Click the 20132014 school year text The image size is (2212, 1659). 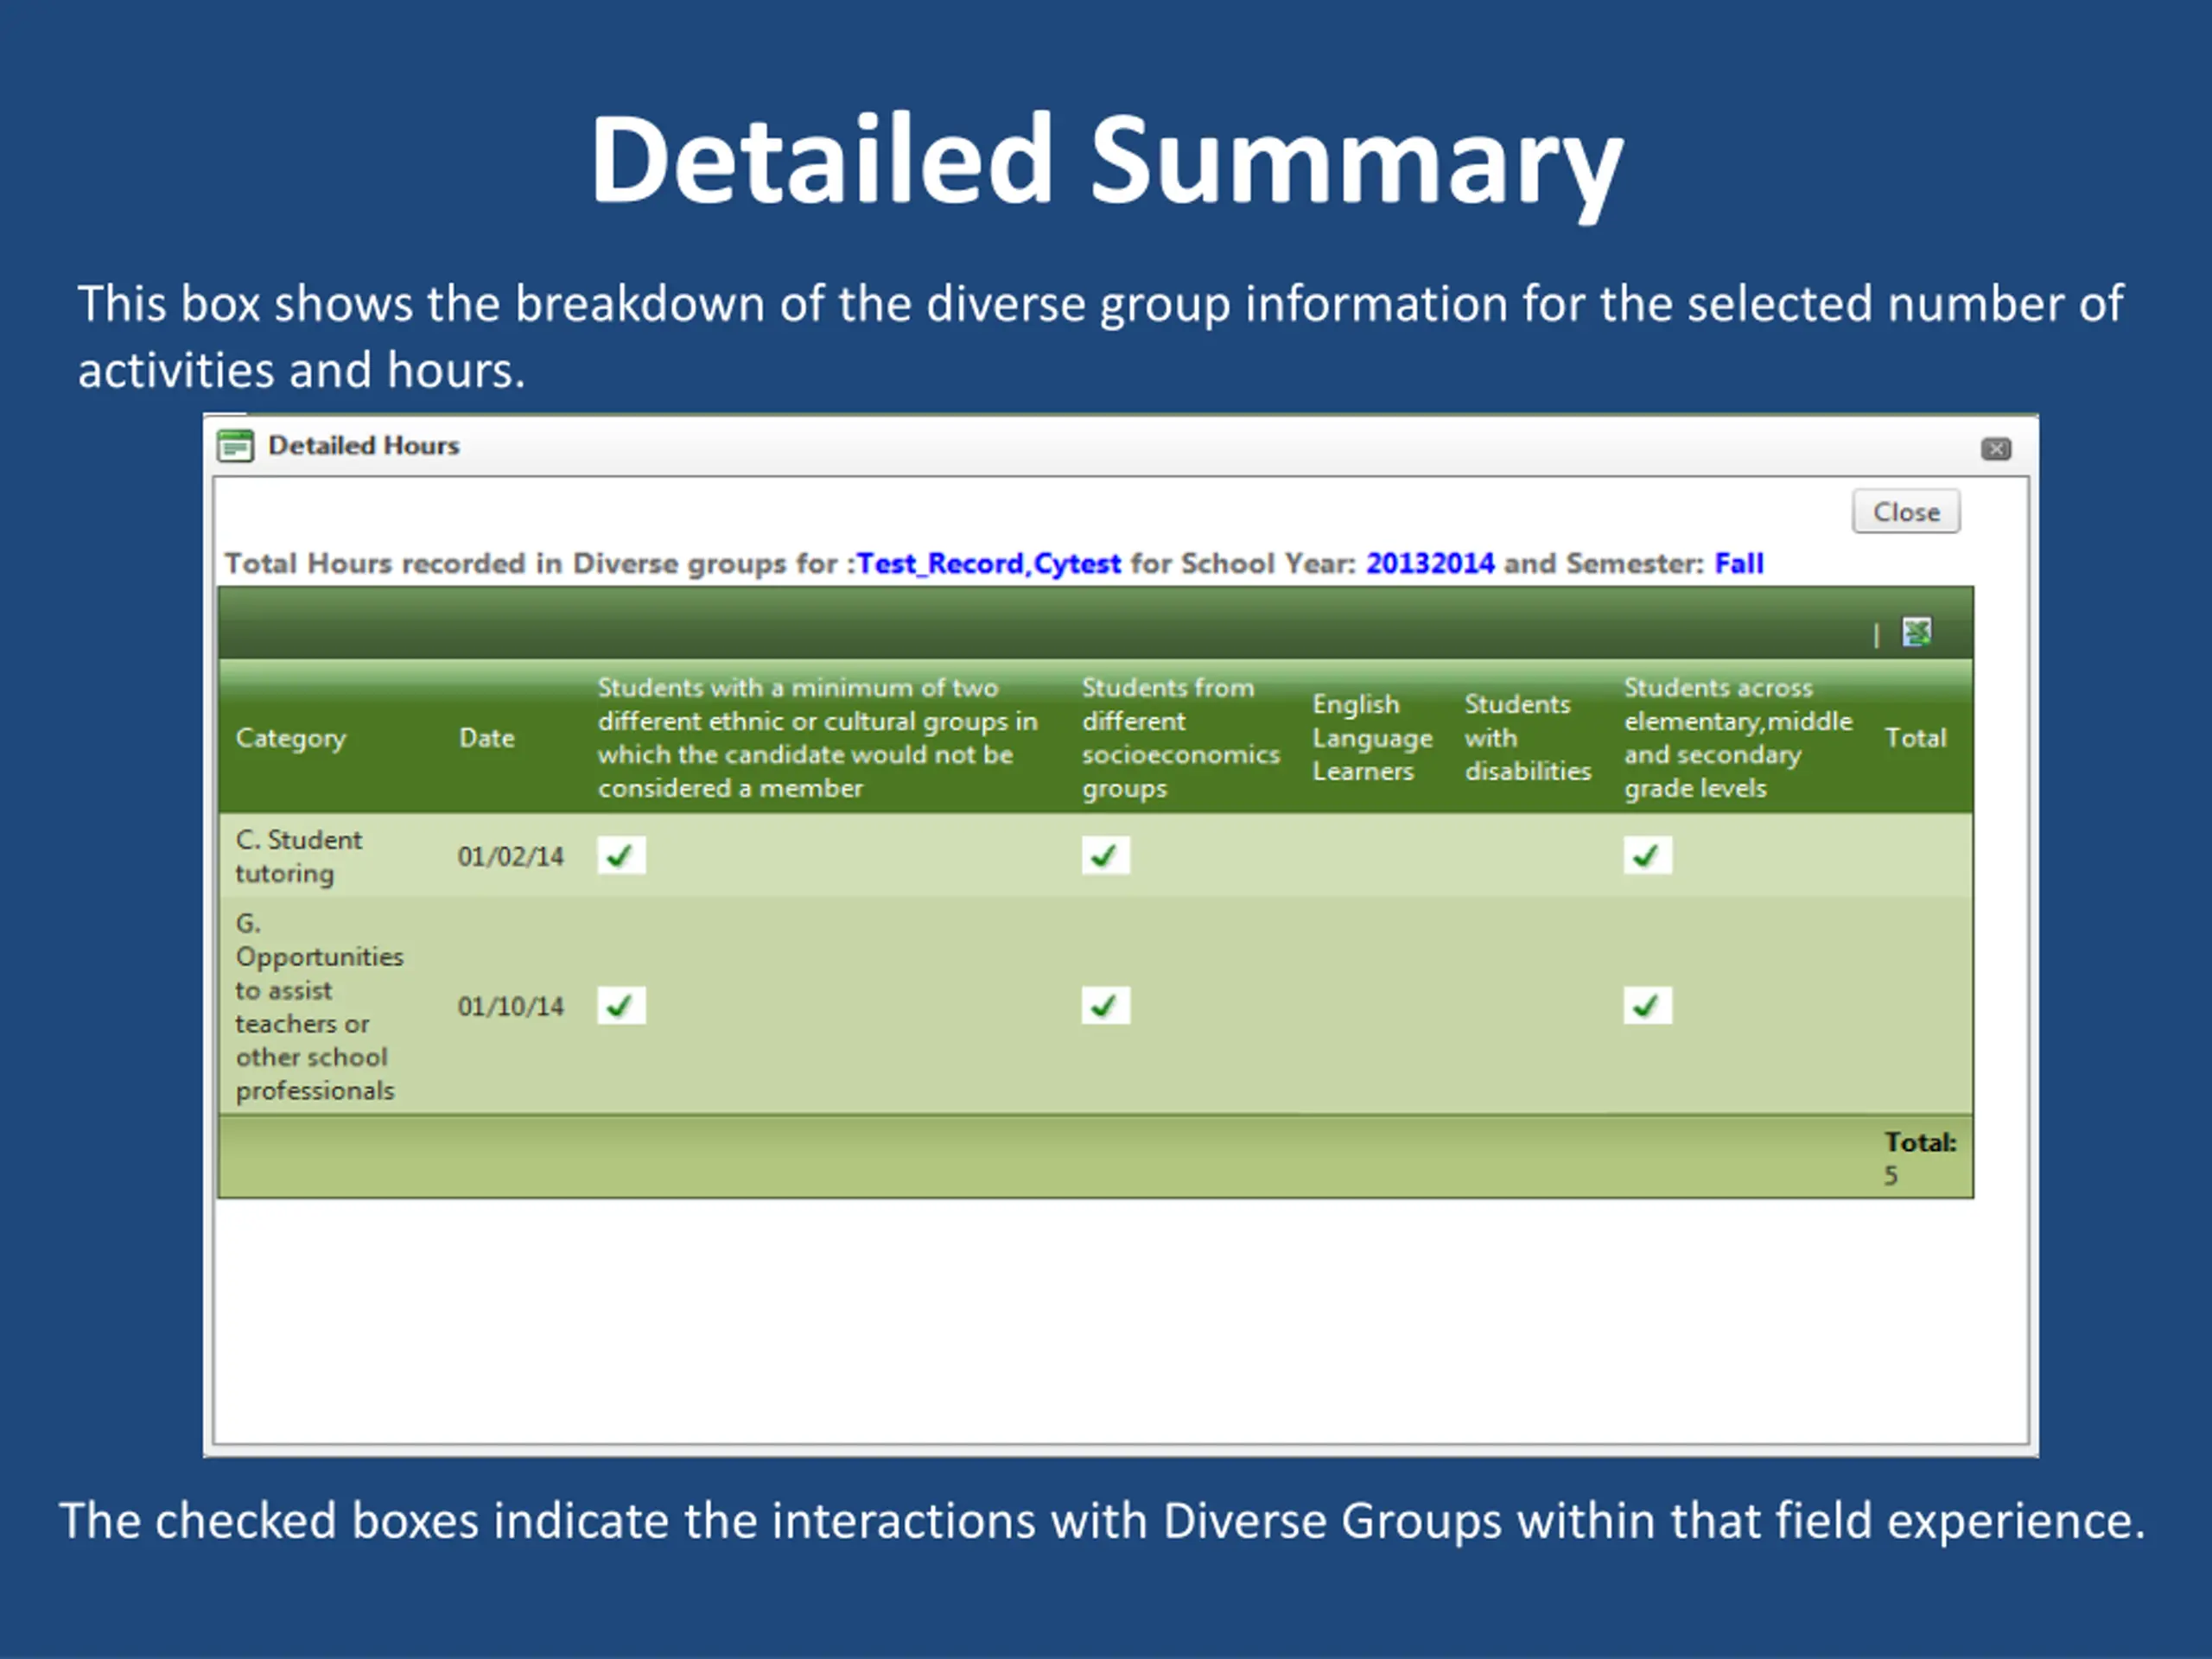(1430, 563)
